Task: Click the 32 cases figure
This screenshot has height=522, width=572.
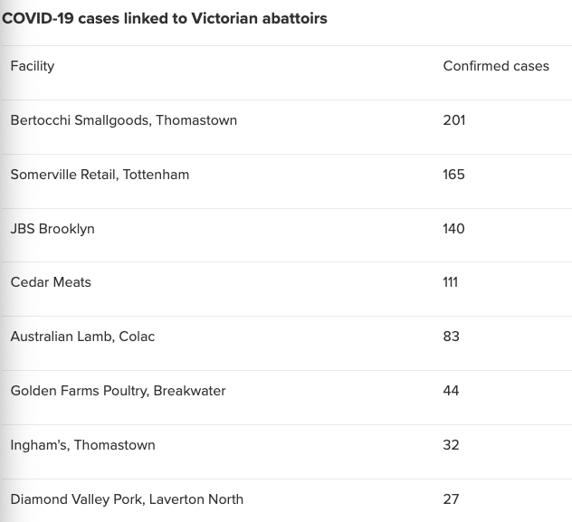Action: pos(452,445)
